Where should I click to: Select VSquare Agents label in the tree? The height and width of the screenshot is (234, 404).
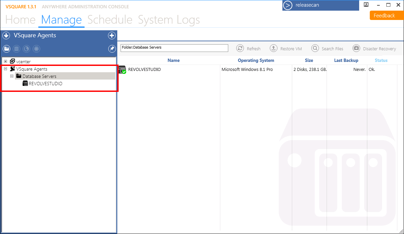click(x=32, y=69)
